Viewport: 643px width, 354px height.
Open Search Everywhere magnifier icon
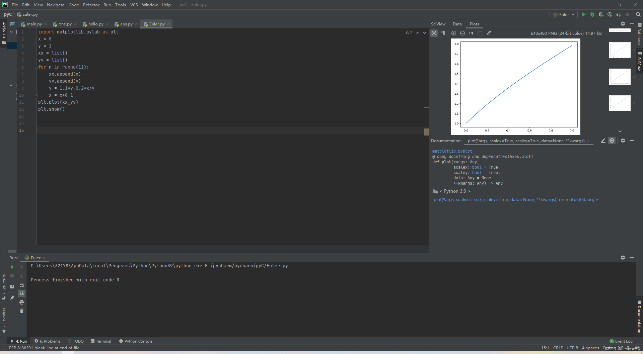tap(638, 14)
